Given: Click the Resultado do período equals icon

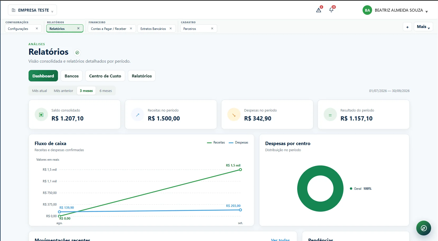Looking at the screenshot, I should click(330, 115).
